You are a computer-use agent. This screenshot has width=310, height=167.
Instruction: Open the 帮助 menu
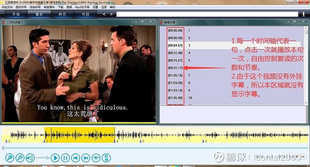(112, 7)
